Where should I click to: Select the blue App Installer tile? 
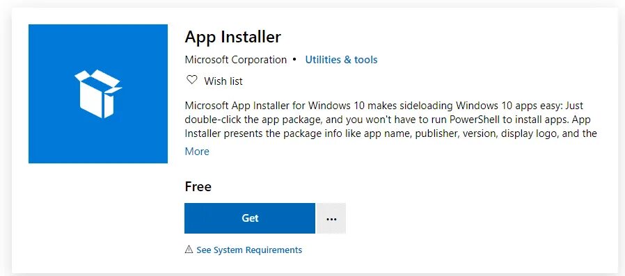pyautogui.click(x=98, y=94)
